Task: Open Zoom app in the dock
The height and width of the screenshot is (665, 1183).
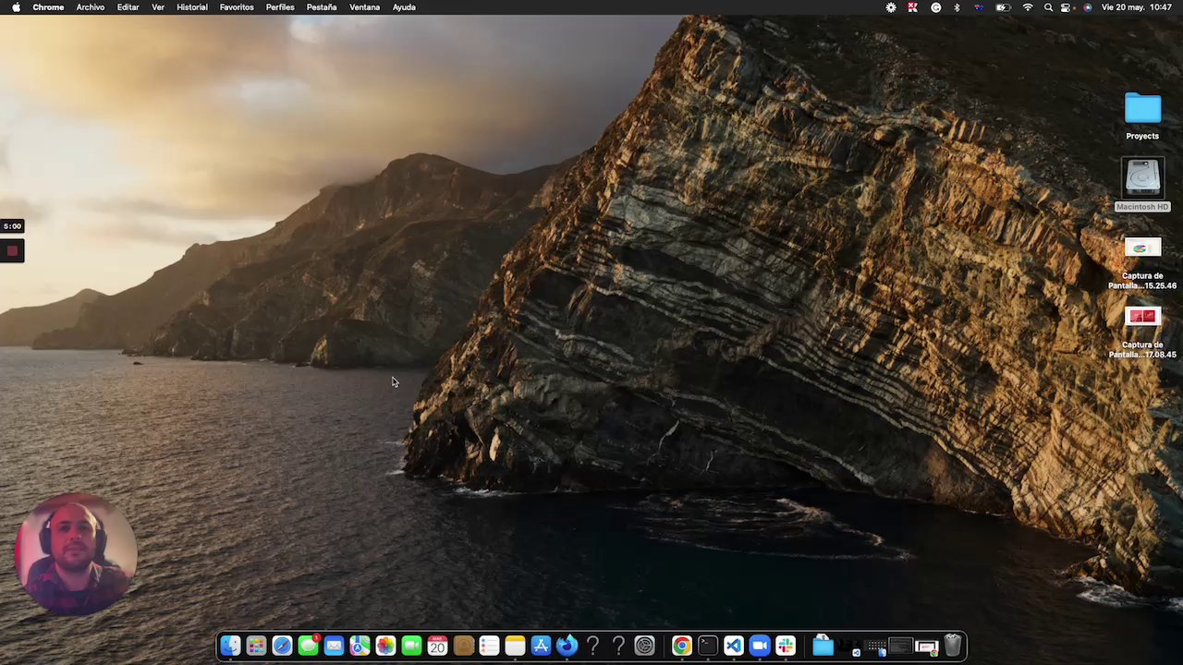Action: tap(759, 647)
